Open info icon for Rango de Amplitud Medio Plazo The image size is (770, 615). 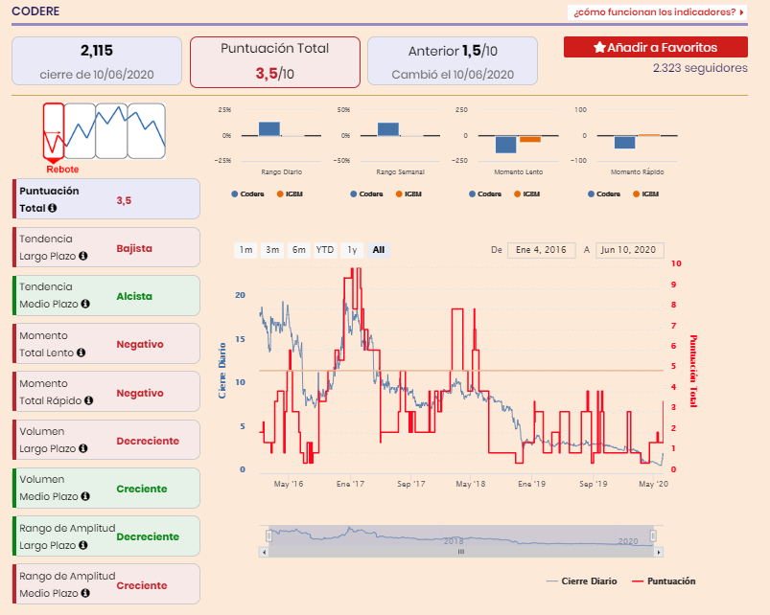(85, 593)
